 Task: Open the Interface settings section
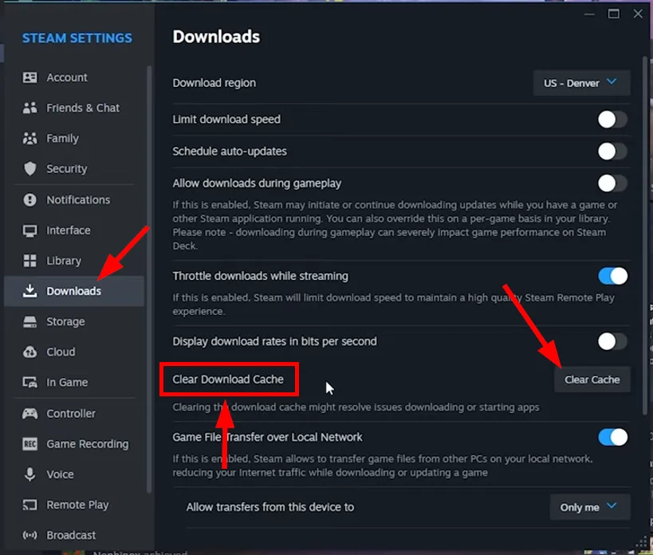[x=74, y=230]
